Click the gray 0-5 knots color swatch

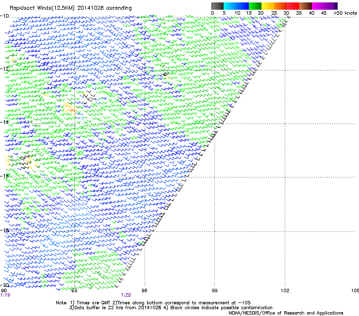[217, 6]
